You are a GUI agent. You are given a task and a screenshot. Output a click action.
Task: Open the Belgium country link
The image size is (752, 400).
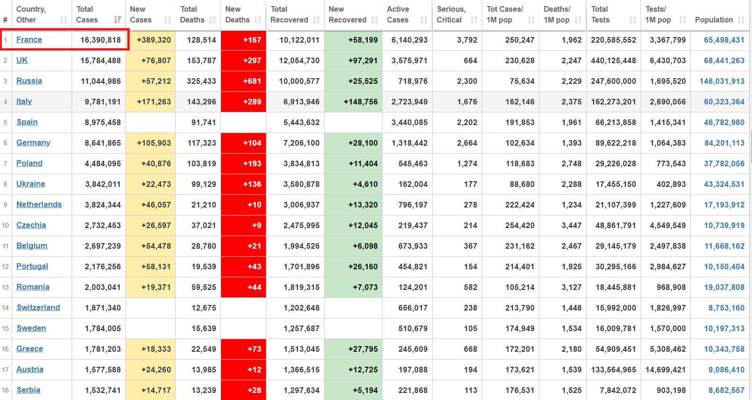[32, 246]
